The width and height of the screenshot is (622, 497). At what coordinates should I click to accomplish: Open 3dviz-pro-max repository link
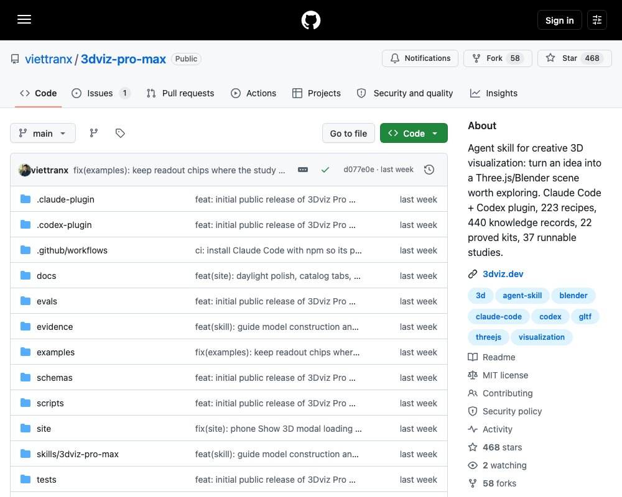(123, 59)
